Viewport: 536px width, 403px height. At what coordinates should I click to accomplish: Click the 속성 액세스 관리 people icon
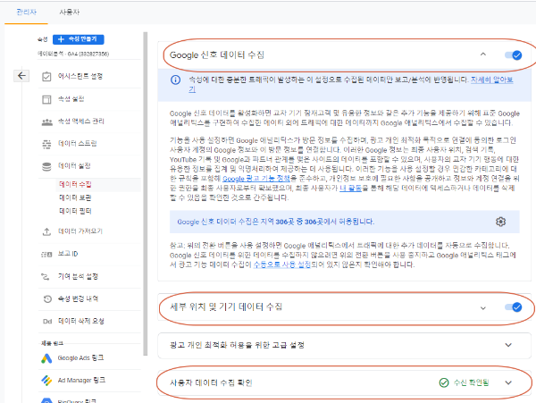(x=46, y=122)
